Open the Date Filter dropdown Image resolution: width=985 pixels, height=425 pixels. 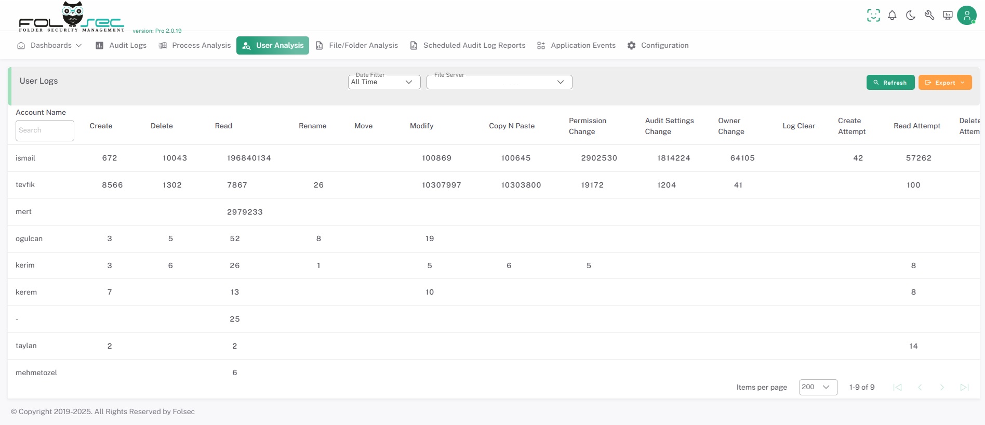(x=384, y=82)
